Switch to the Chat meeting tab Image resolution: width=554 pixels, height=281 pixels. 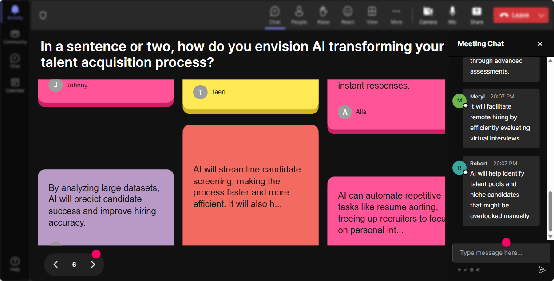pos(275,16)
